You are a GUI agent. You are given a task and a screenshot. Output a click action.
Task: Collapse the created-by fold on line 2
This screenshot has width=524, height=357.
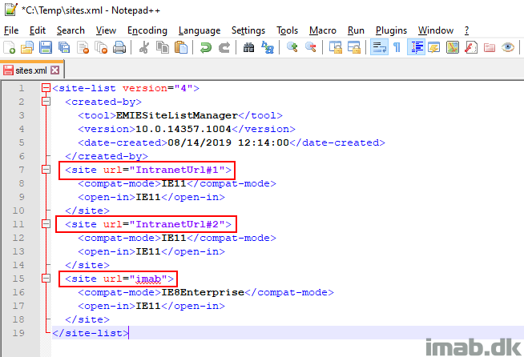click(x=46, y=102)
